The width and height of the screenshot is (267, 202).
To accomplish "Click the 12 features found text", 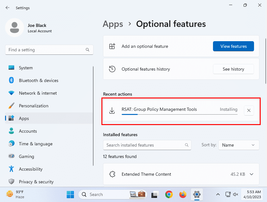I will click(x=120, y=156).
